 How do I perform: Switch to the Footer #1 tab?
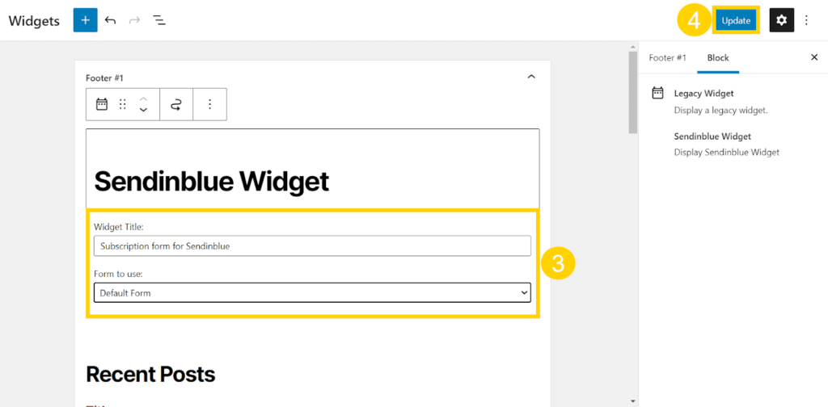667,58
